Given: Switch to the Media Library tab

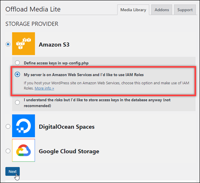Looking at the screenshot, I should point(133,10).
